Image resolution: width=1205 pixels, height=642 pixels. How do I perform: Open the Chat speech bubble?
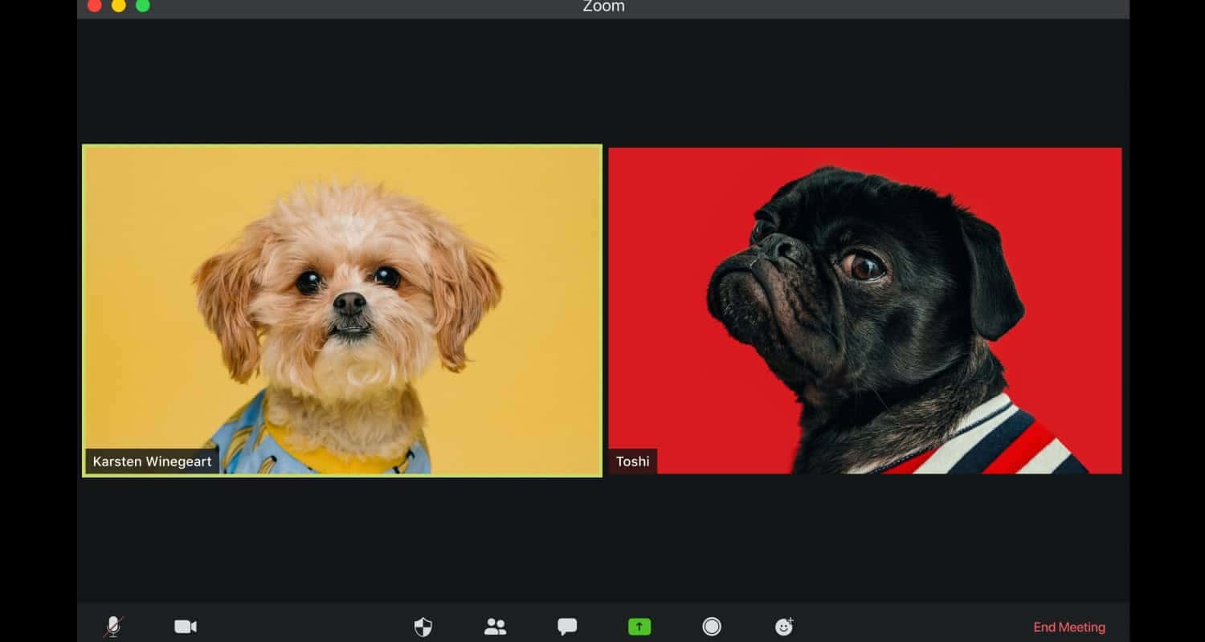tap(567, 627)
